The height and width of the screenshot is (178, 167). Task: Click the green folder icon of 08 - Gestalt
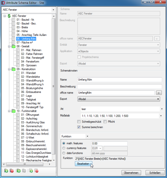(14, 46)
